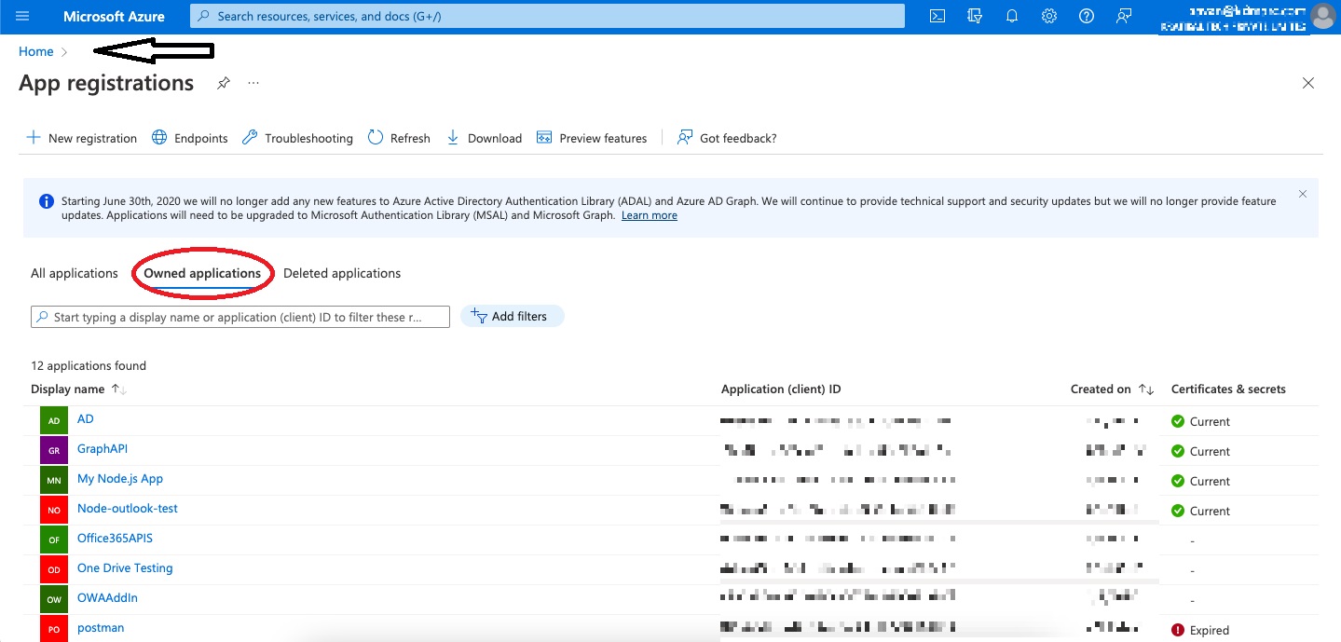Screen dimensions: 1341x642
Task: Open Directories and subscriptions filter icon
Action: point(975,16)
